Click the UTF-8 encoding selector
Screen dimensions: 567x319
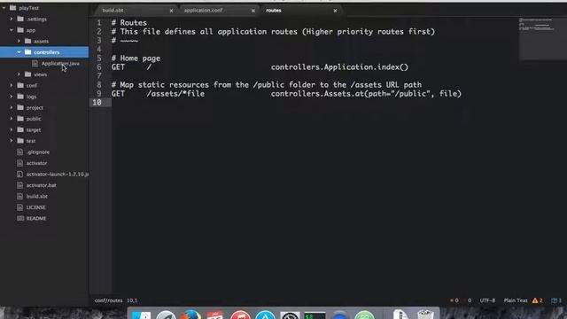(x=487, y=300)
